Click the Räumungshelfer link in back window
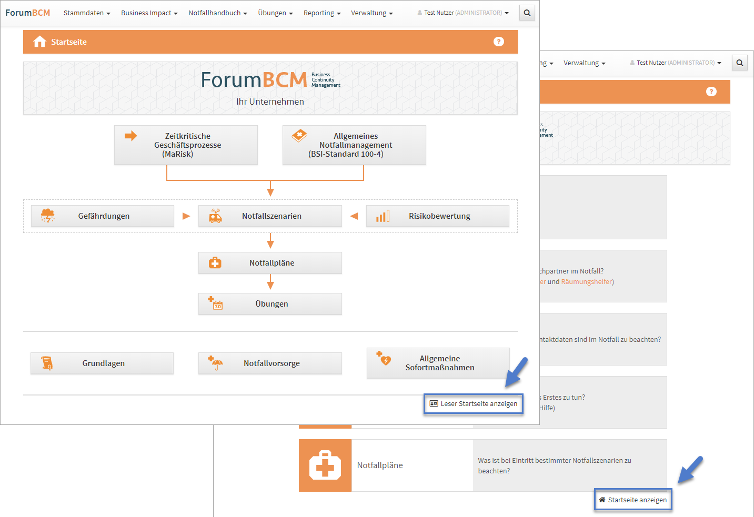The height and width of the screenshot is (517, 754). [586, 281]
